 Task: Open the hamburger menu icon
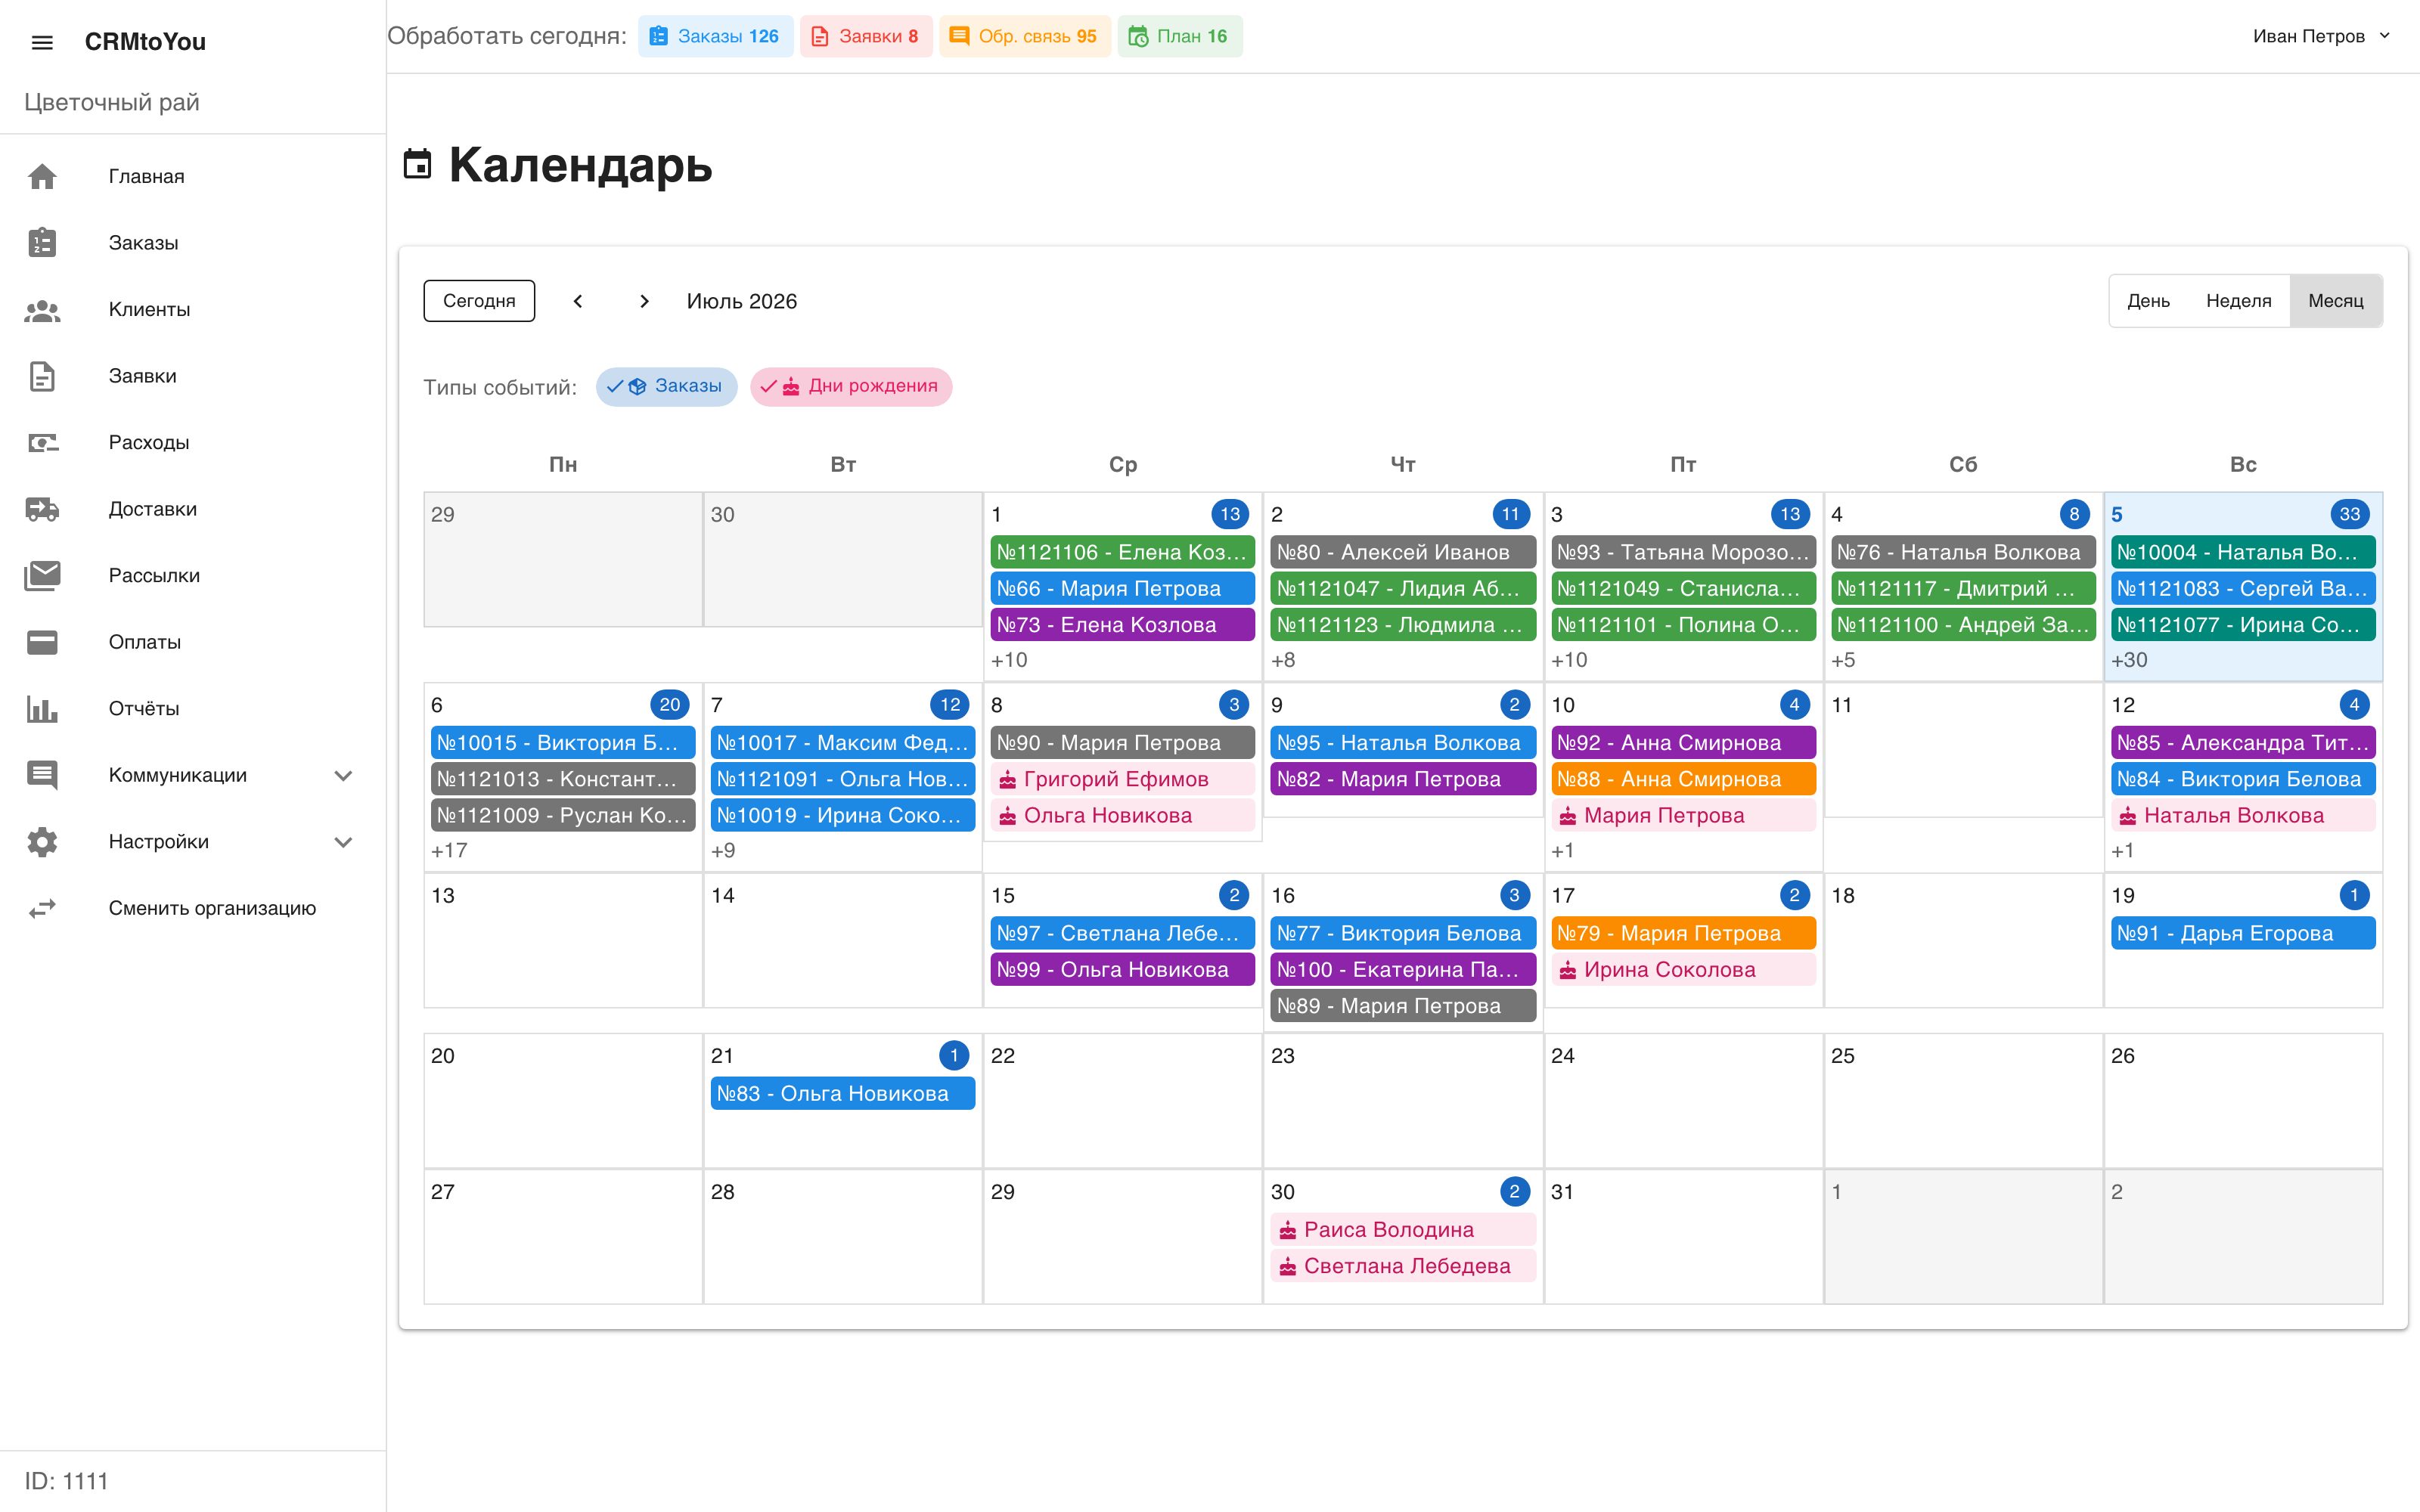click(42, 42)
